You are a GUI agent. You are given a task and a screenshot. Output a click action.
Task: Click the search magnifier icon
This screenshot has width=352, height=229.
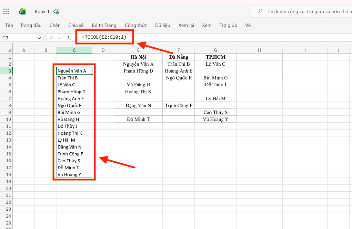click(260, 11)
